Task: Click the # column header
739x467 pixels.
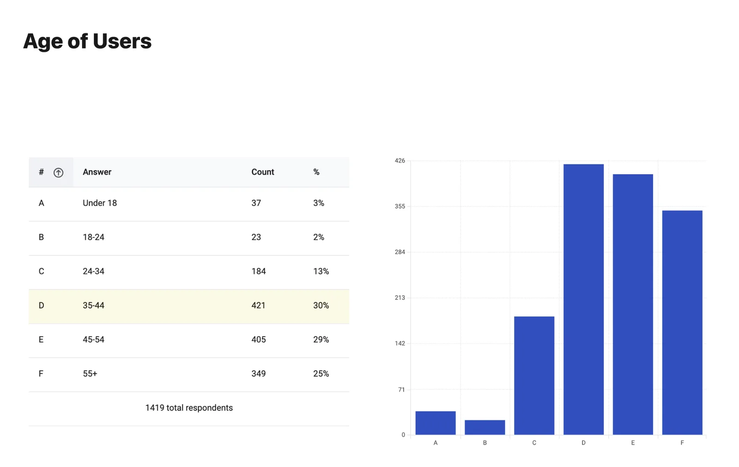Action: (41, 172)
